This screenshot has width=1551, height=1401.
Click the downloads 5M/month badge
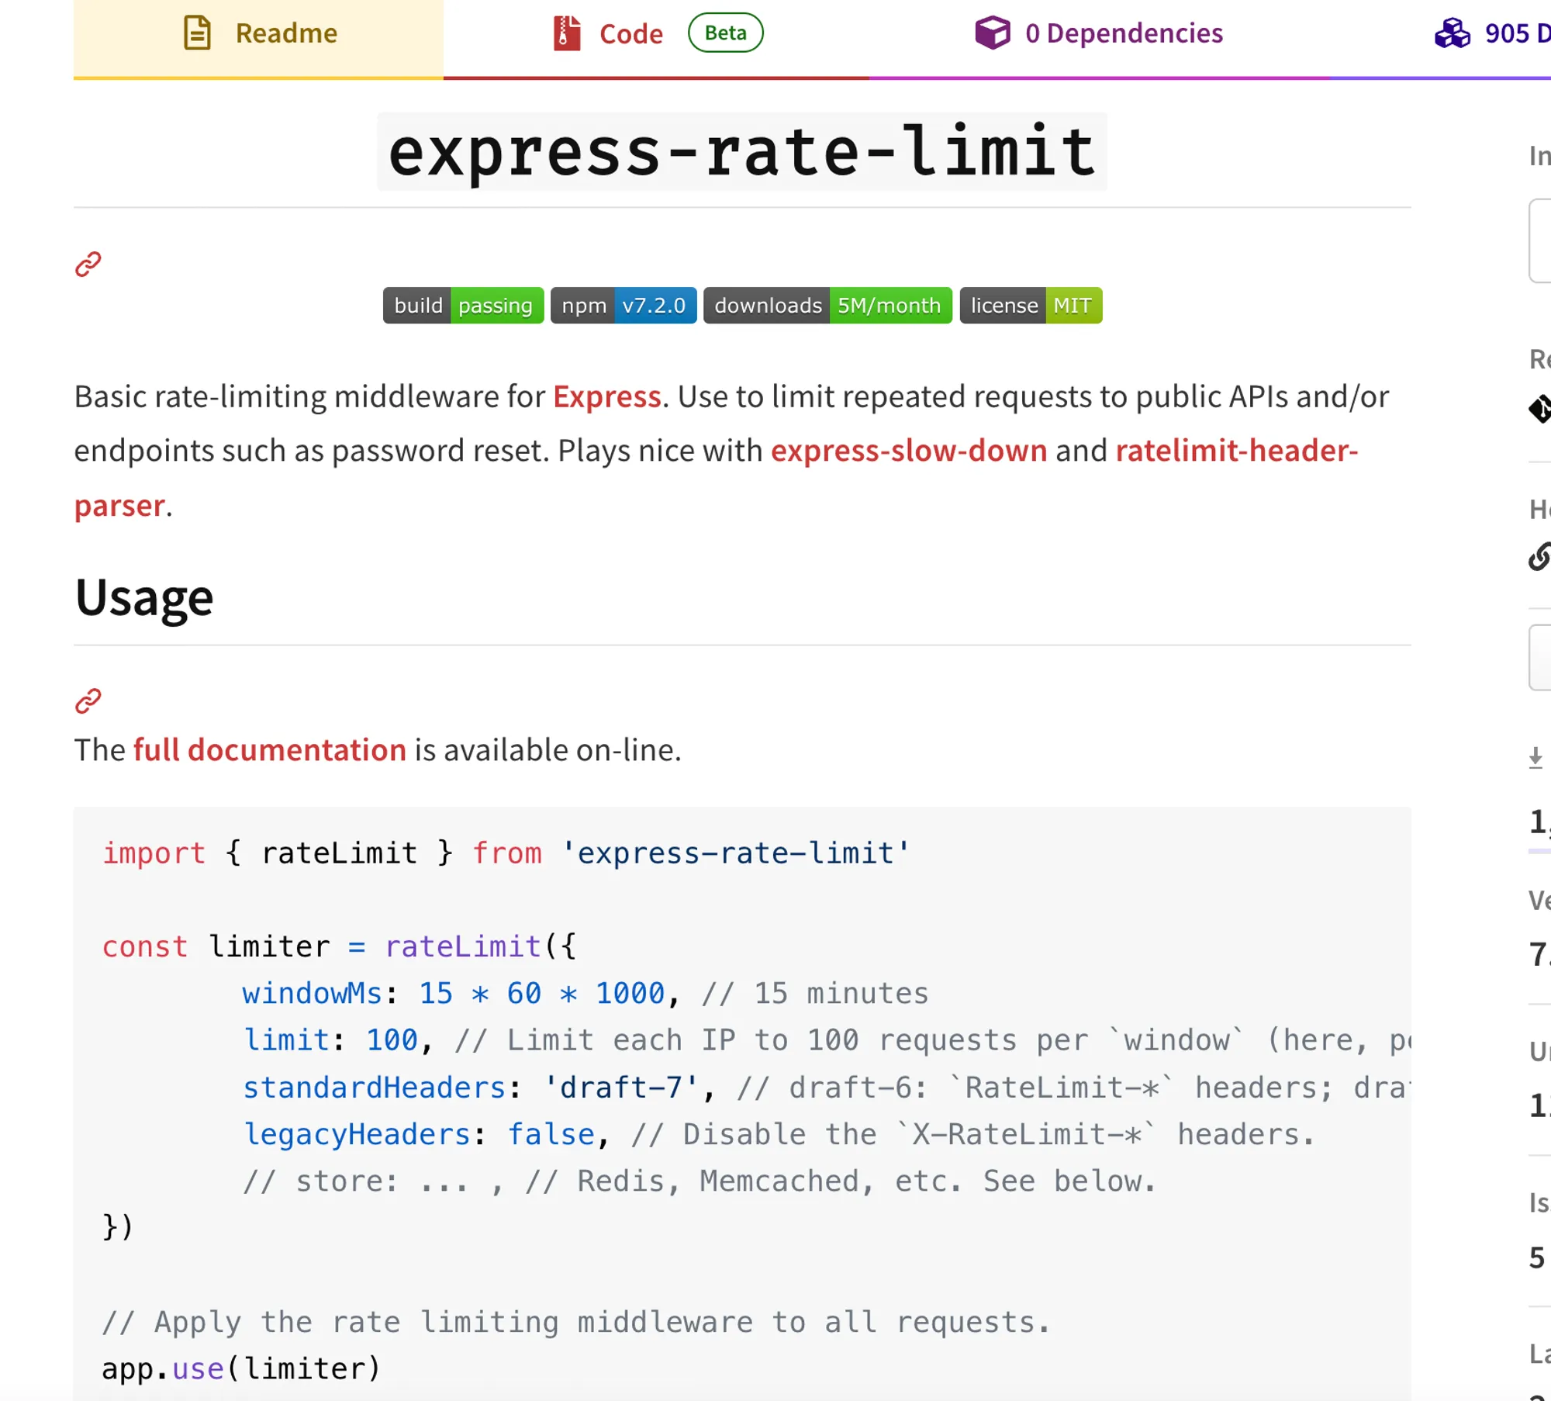click(x=827, y=306)
